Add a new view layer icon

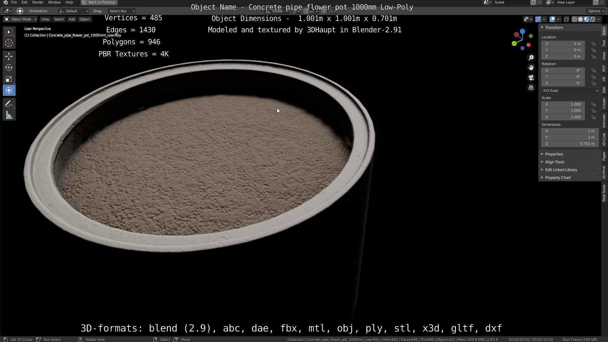(x=596, y=2)
